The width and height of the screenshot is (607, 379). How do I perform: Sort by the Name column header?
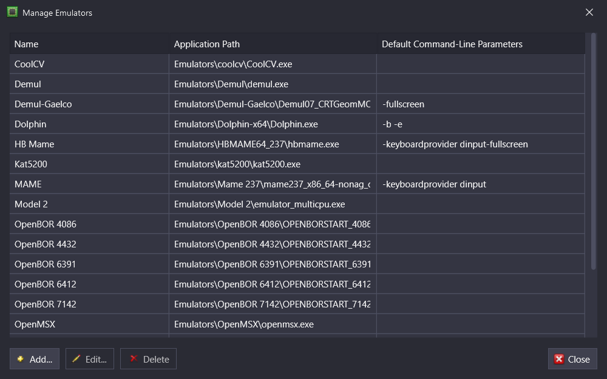pyautogui.click(x=89, y=44)
